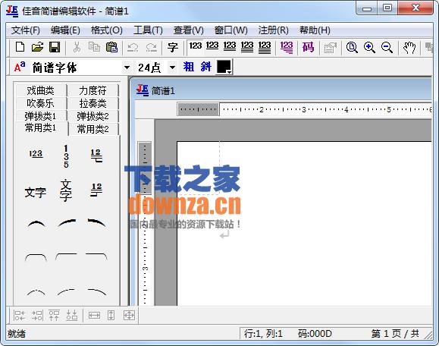Paste with the clipboard icon
This screenshot has width=439, height=346.
point(111,47)
